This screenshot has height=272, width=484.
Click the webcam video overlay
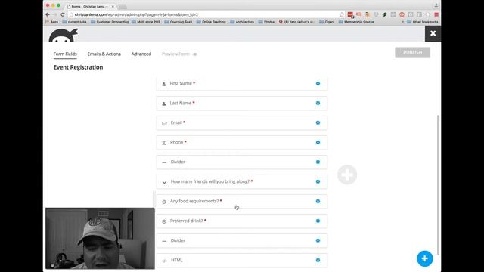click(100, 239)
